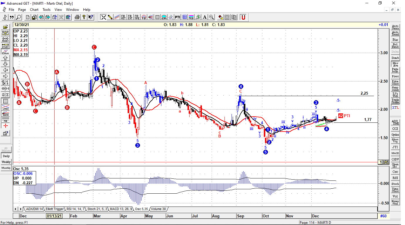Switch to the Stoch 21, 5, 3 tab
Image resolution: width=405 pixels, height=225 pixels.
[x=97, y=209]
